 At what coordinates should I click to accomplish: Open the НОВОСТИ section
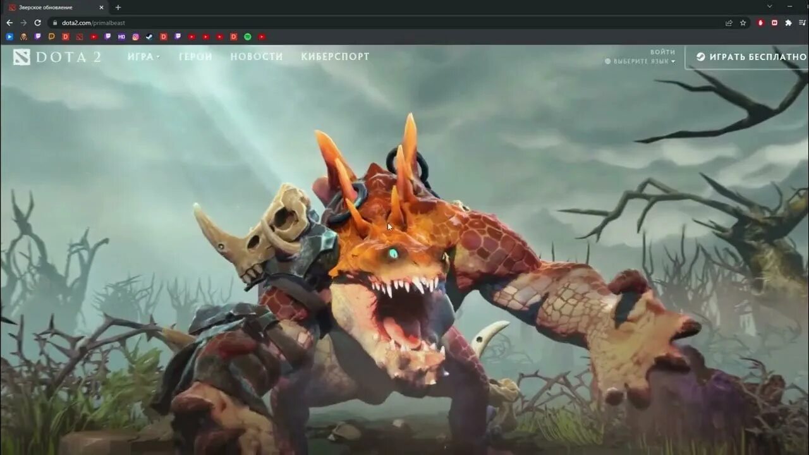point(257,56)
